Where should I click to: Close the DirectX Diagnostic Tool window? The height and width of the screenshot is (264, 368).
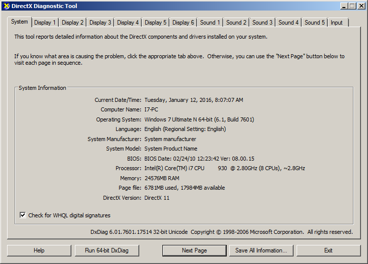[361, 6]
